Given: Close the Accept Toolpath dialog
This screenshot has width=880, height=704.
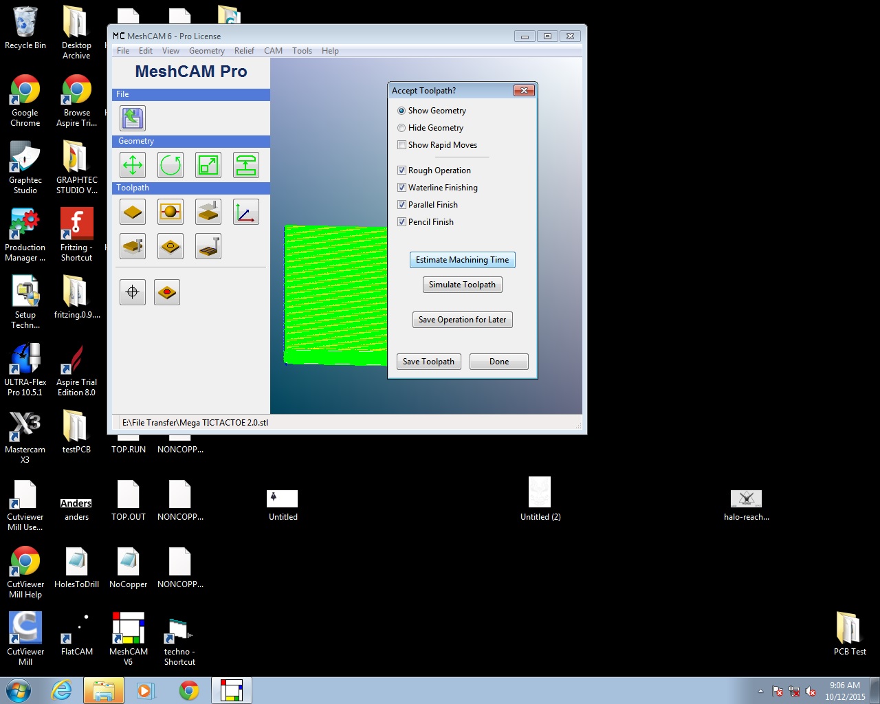Looking at the screenshot, I should (524, 90).
